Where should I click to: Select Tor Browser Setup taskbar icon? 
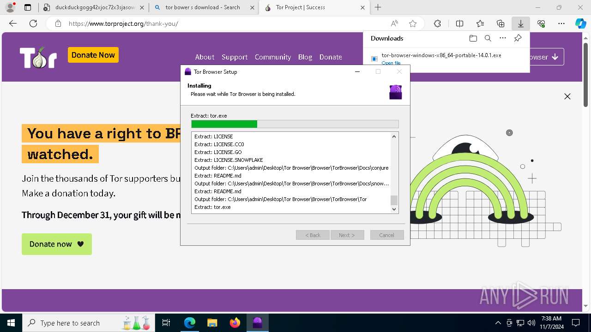click(258, 323)
